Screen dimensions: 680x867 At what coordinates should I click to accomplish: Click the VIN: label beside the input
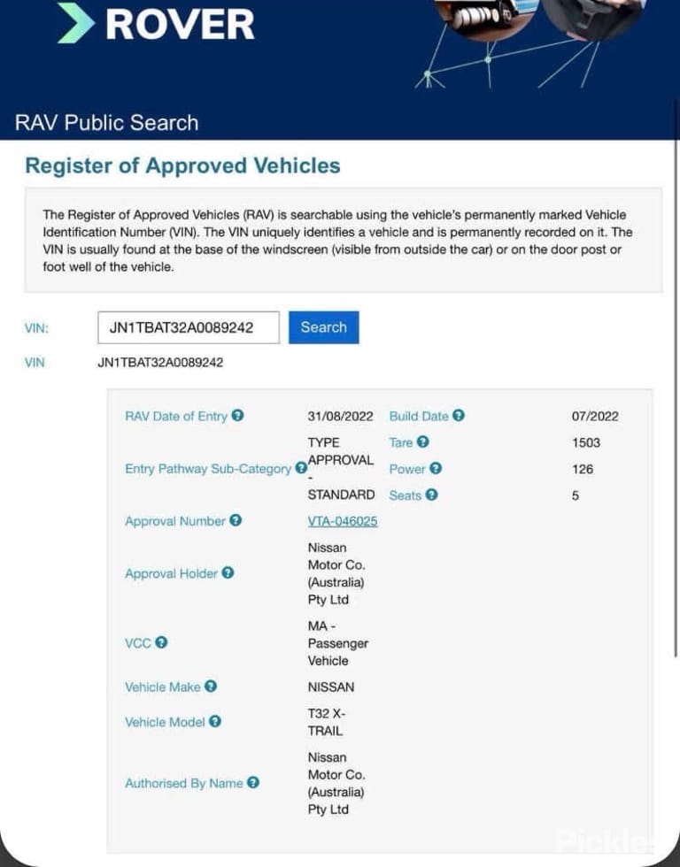(x=36, y=328)
